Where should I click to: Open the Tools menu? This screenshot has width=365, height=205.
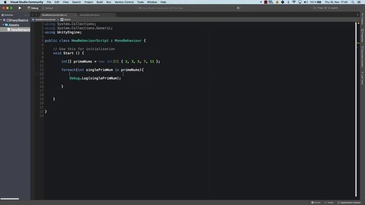pyautogui.click(x=140, y=2)
